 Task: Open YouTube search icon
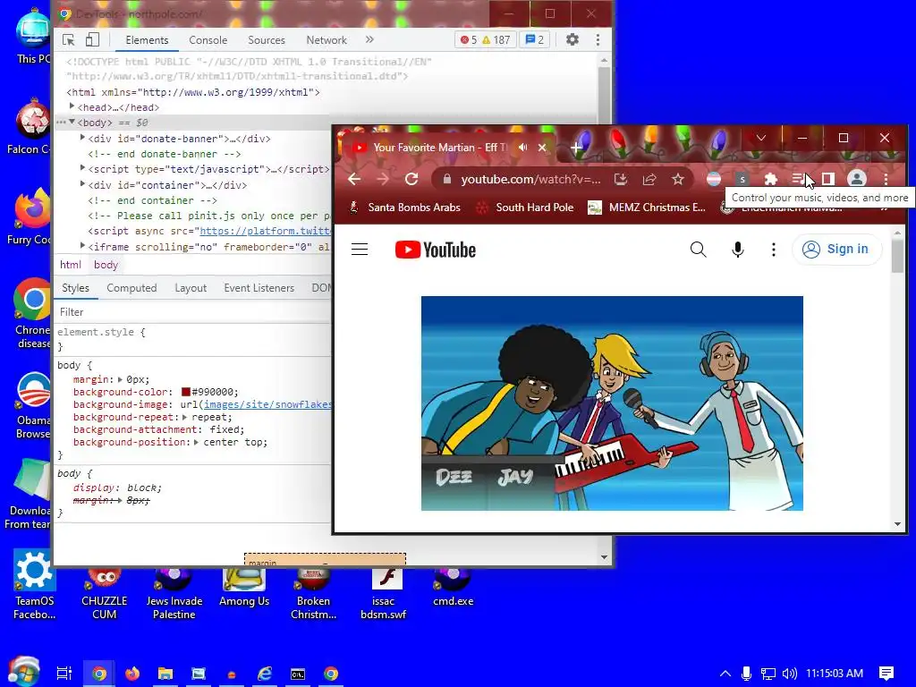698,250
